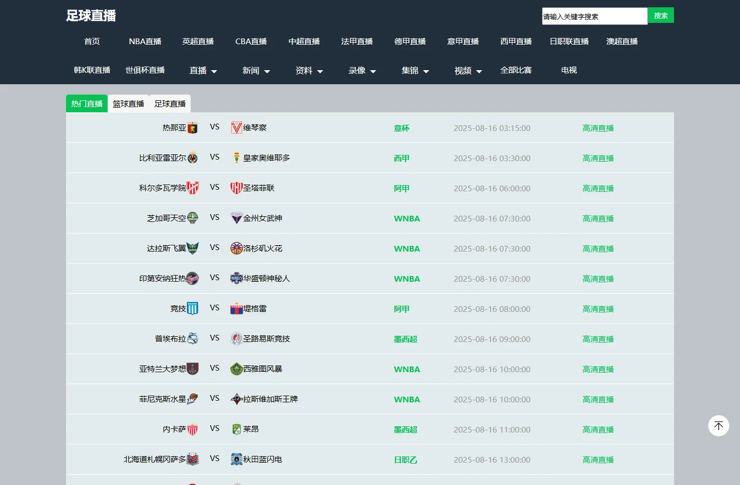
Task: Click 意杯 league link
Action: (x=402, y=128)
